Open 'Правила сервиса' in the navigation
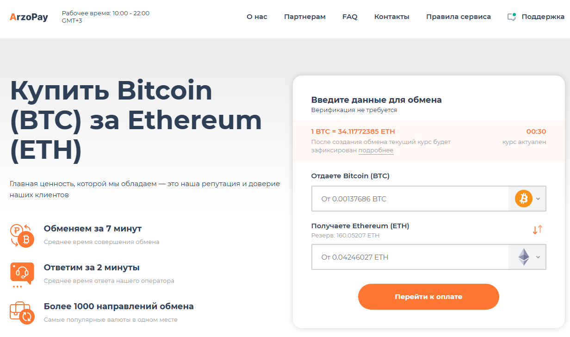This screenshot has width=570, height=337. click(x=458, y=17)
